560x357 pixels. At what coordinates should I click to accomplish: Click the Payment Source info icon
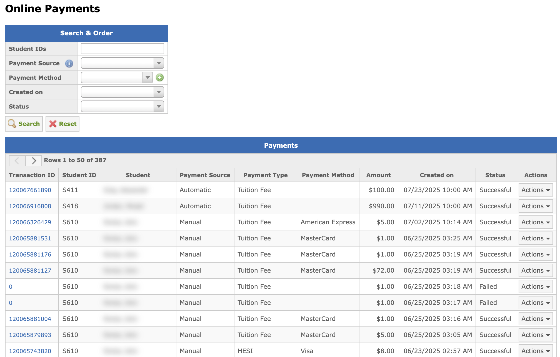point(69,64)
